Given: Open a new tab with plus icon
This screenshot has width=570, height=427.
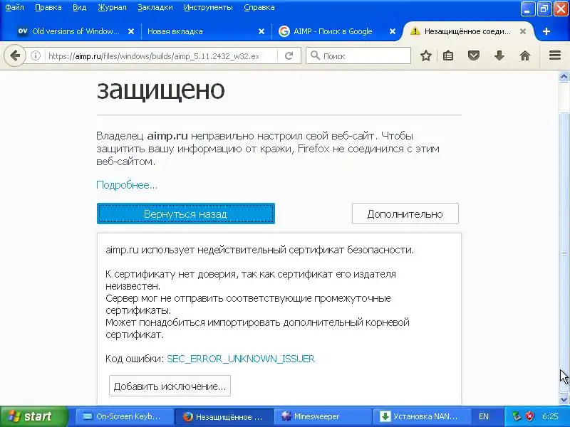Looking at the screenshot, I should click(x=546, y=31).
